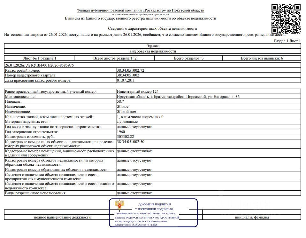This screenshot has width=306, height=238.
Task: Click the 'полное наименование должности' field
Action: coord(62,217)
